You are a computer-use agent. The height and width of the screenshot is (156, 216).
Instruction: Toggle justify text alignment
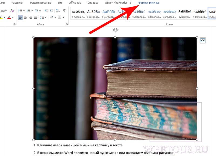(36, 17)
